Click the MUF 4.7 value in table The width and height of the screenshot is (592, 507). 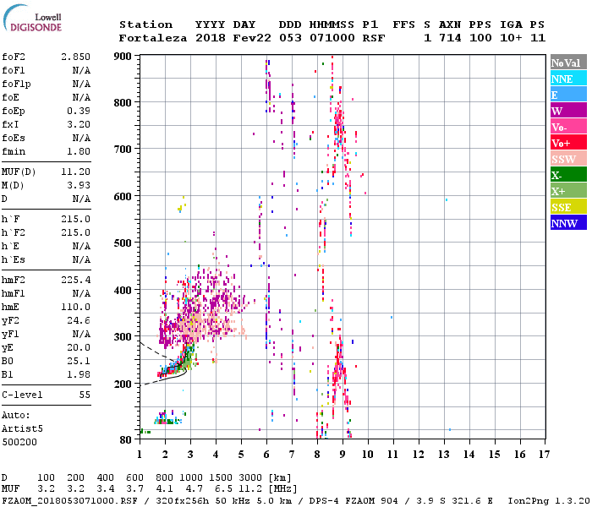194,489
